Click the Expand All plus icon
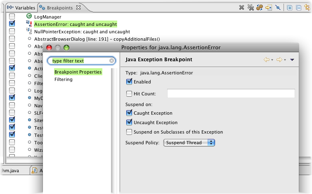The height and width of the screenshot is (194, 312). 290,8
